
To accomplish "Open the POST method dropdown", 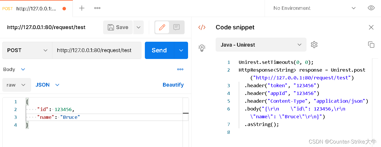I will pyautogui.click(x=27, y=50).
